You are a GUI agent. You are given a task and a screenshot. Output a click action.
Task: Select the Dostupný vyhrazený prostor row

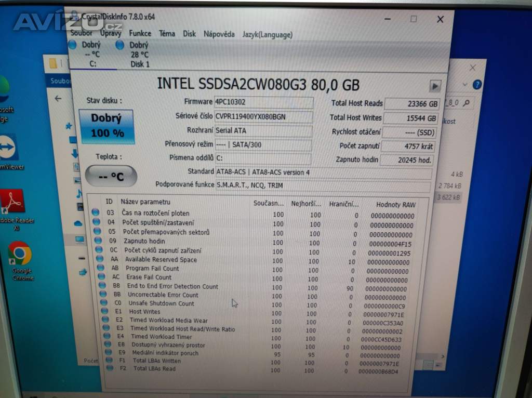[x=253, y=346]
